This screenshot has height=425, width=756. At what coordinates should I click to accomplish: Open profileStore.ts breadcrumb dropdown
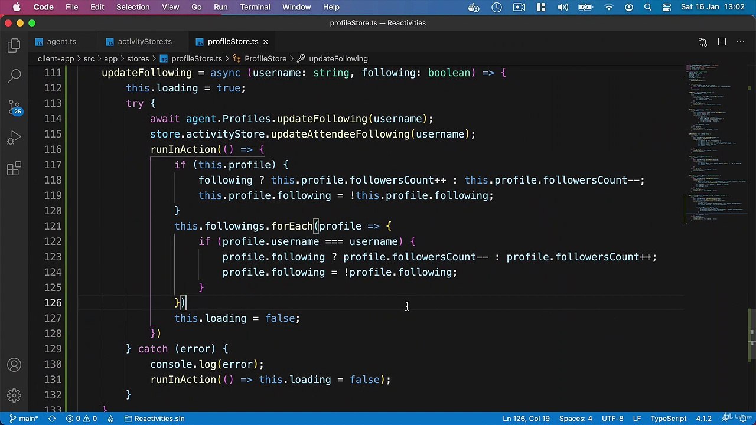tap(191, 58)
